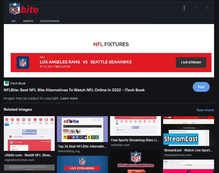Open the NFLBite Best Alternatives title link
This screenshot has width=219, height=173.
[x=74, y=90]
